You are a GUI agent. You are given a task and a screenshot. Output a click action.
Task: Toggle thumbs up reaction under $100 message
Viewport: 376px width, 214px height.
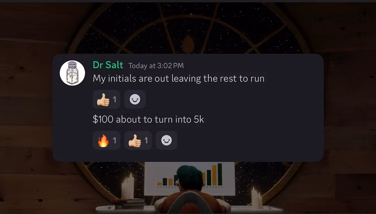(138, 140)
